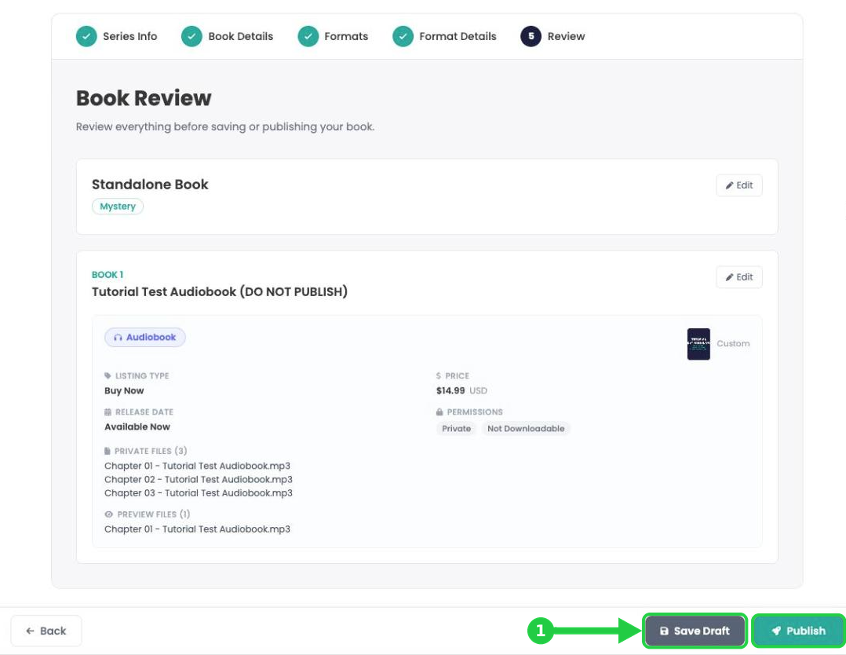The width and height of the screenshot is (846, 655).
Task: Click the Audiobook format badge
Action: tap(145, 338)
